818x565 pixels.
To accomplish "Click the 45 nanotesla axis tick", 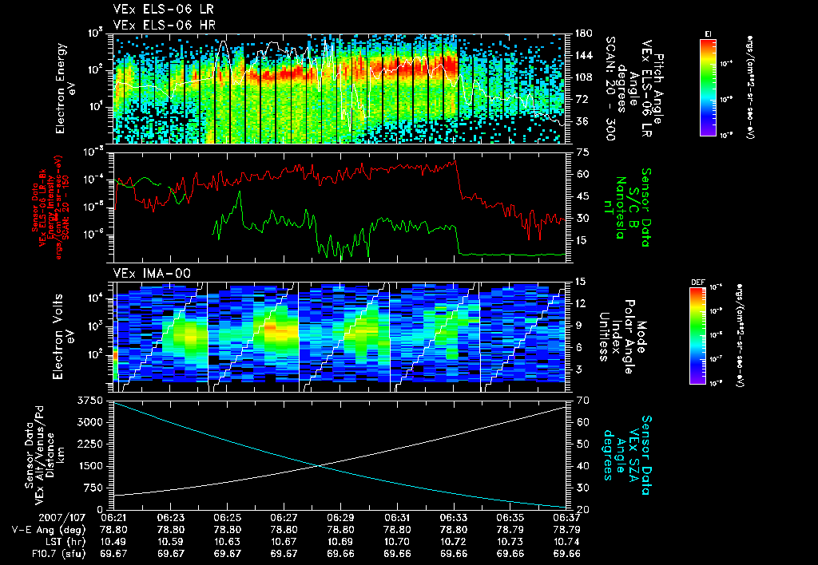I will click(582, 196).
